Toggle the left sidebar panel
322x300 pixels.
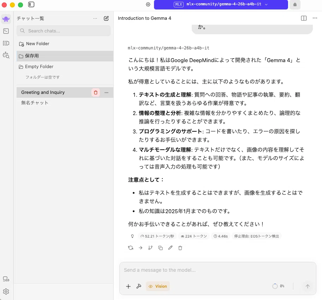pyautogui.click(x=31, y=4)
